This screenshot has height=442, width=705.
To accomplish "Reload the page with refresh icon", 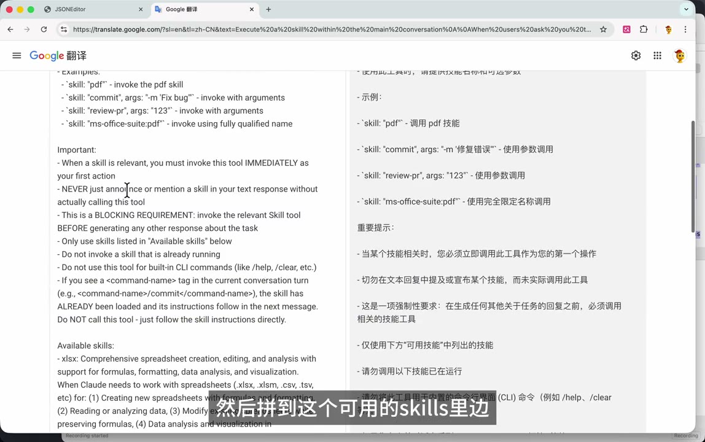I will coord(43,29).
